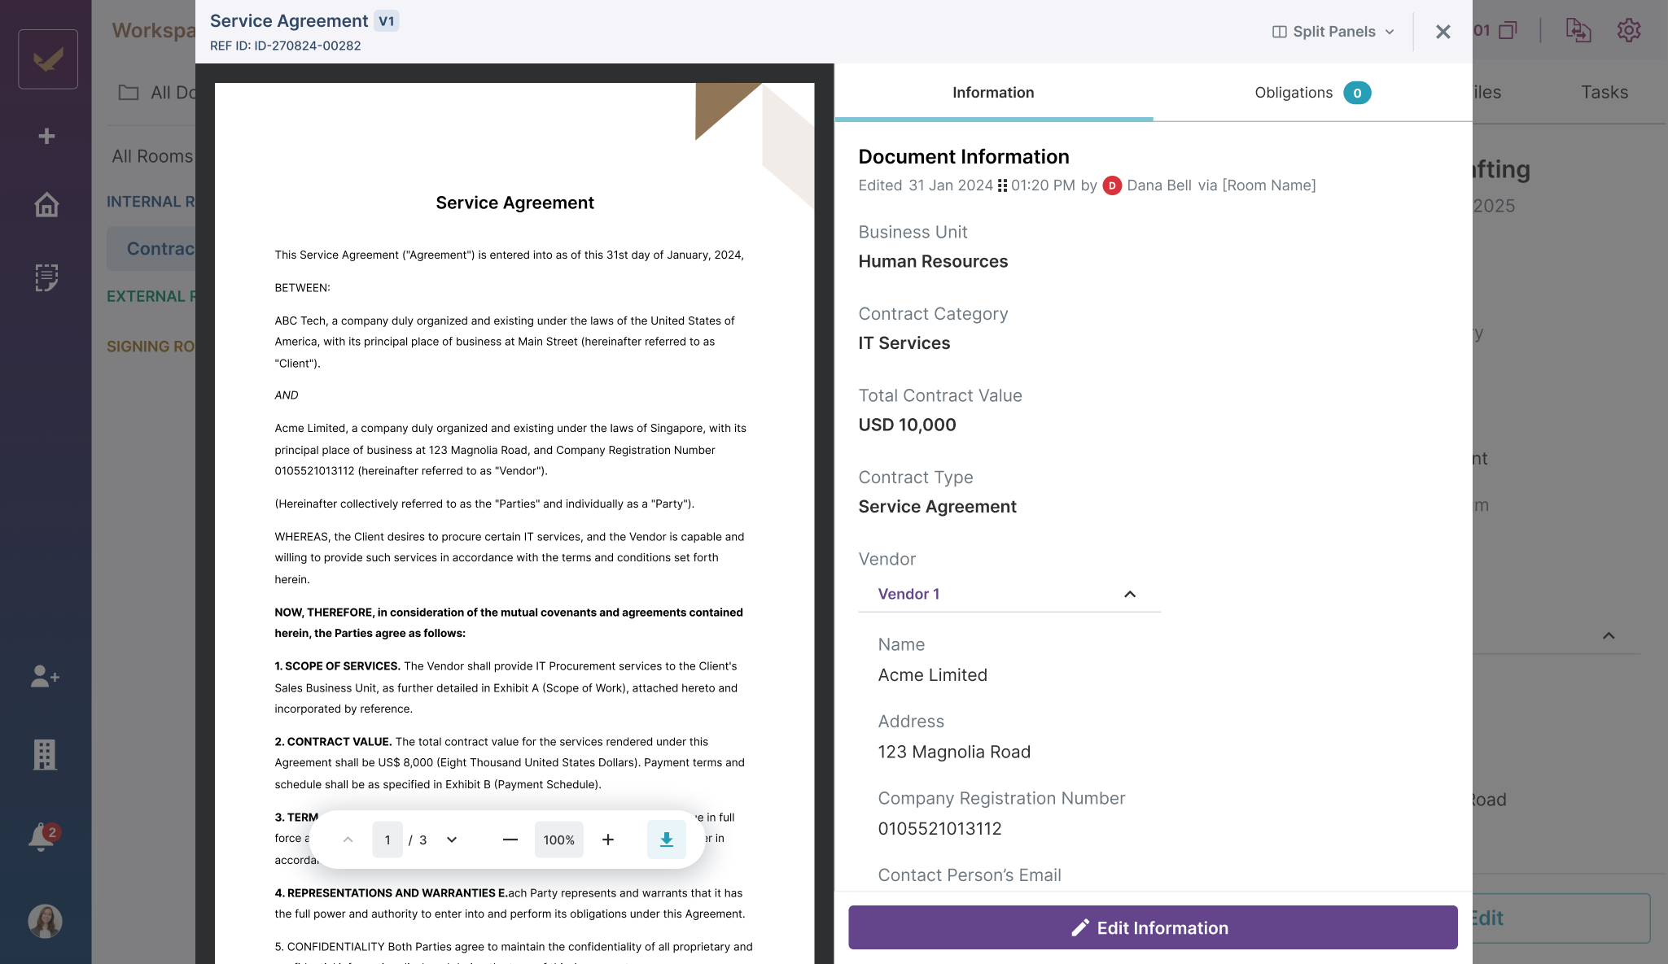
Task: Open the Split Panels dropdown
Action: (x=1332, y=31)
